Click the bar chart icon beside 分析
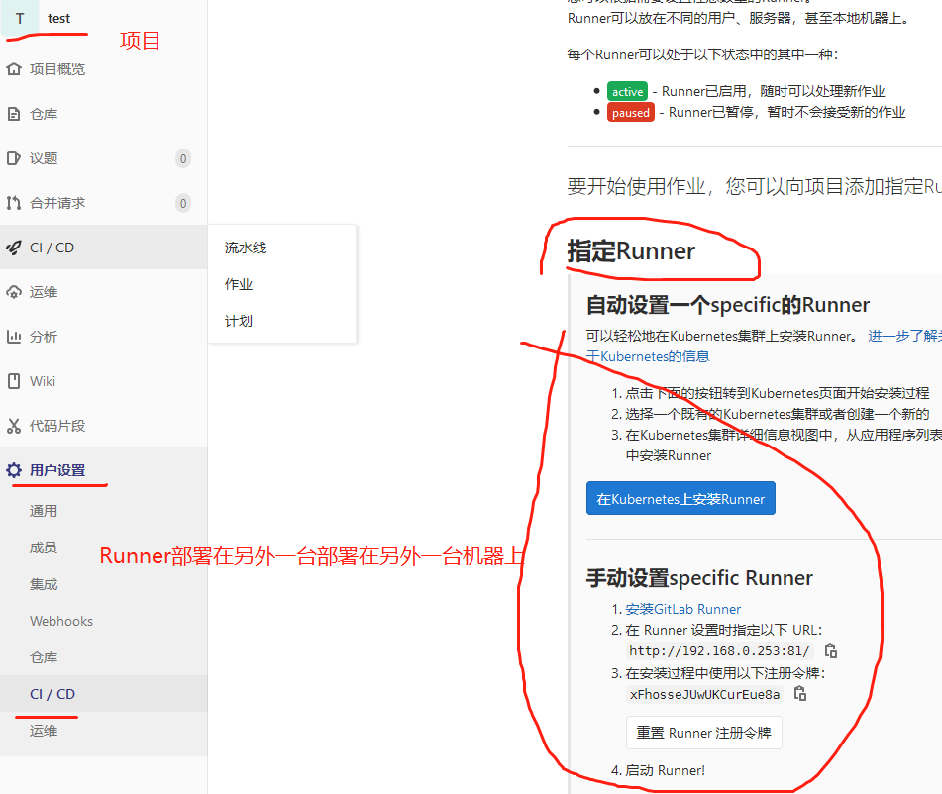 coord(14,337)
